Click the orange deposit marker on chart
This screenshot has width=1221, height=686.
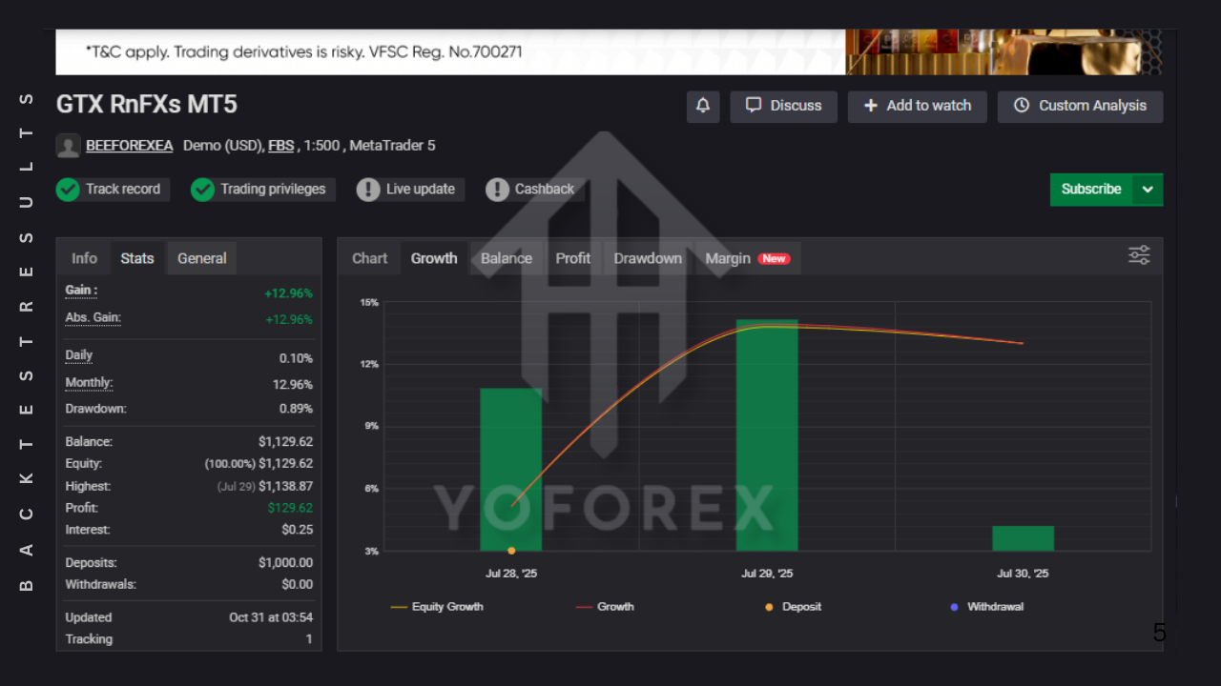512,551
